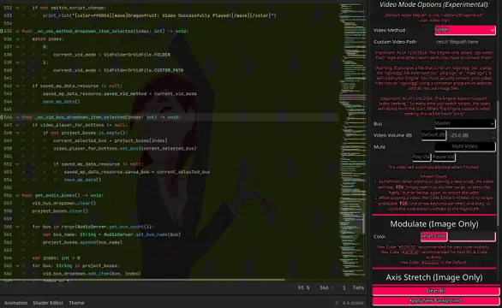Viewport: 502px width, 308px height.
Task: Click the panel toggle icon beside 4.4.stable
Action: (337, 303)
